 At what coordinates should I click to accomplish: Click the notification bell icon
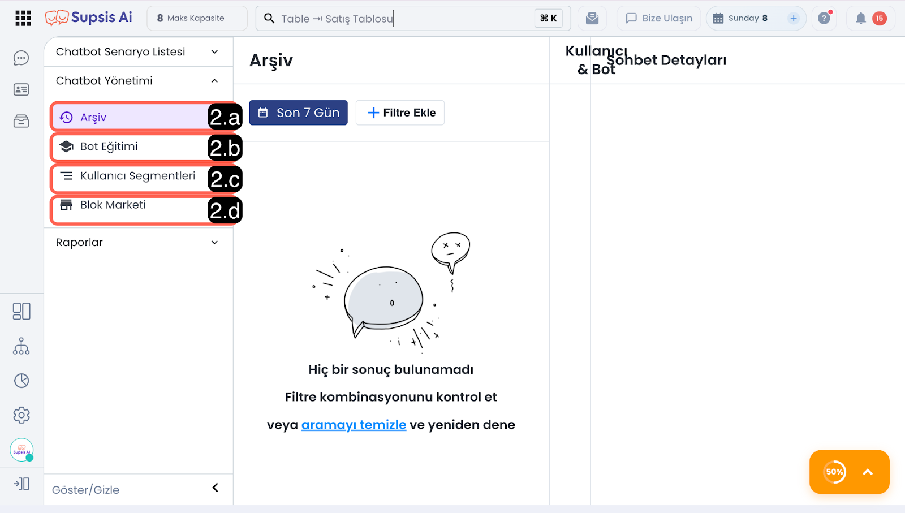pyautogui.click(x=861, y=19)
